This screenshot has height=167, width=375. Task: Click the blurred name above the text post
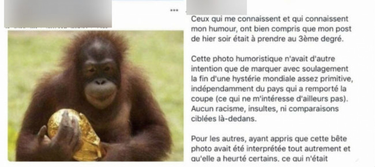click(217, 7)
